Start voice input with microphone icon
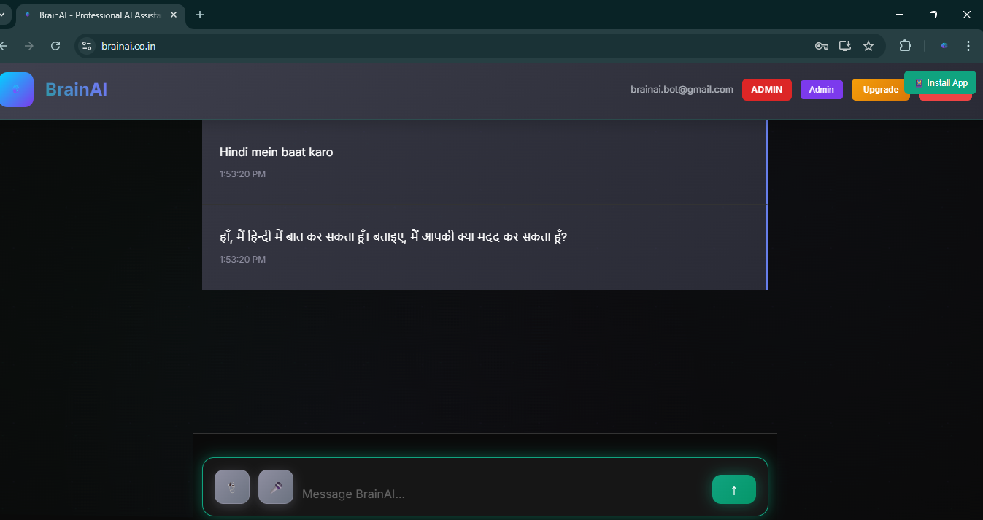The image size is (983, 520). click(276, 487)
